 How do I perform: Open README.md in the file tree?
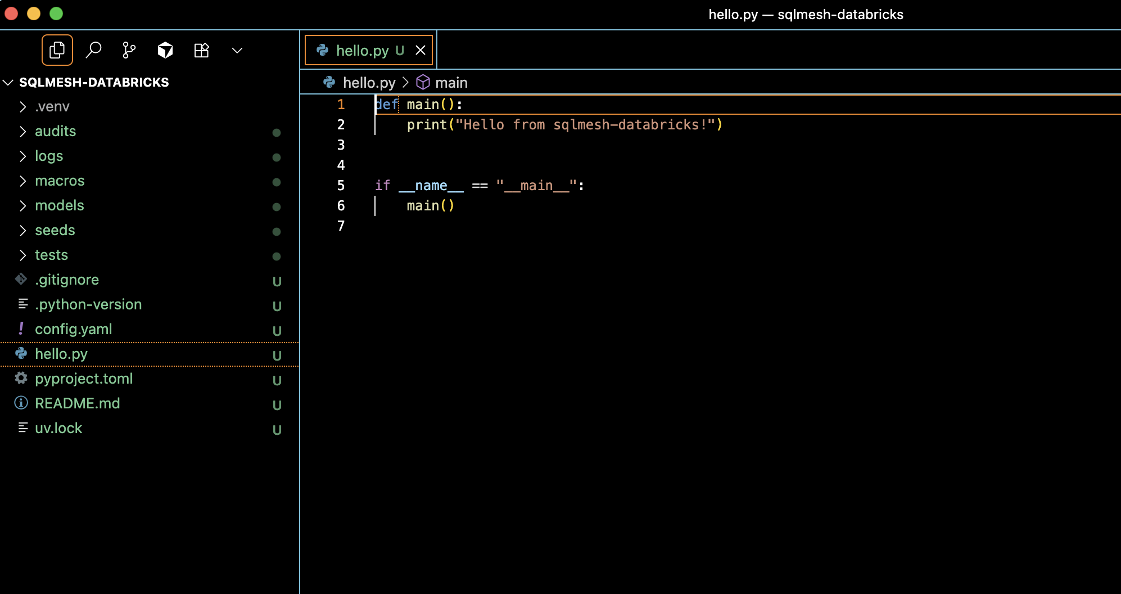coord(77,403)
